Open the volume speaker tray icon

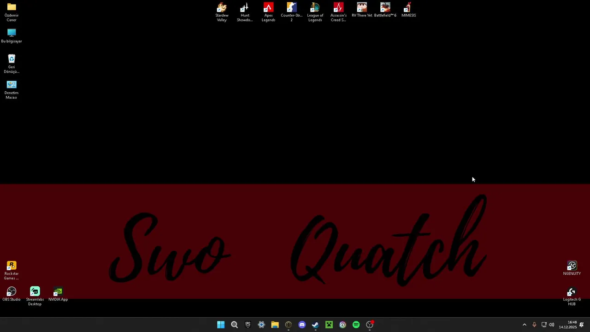(552, 325)
